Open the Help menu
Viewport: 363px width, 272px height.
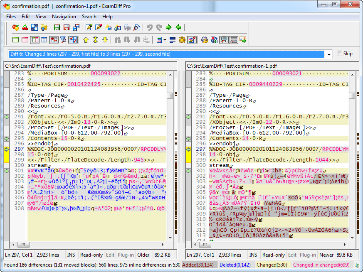point(107,17)
